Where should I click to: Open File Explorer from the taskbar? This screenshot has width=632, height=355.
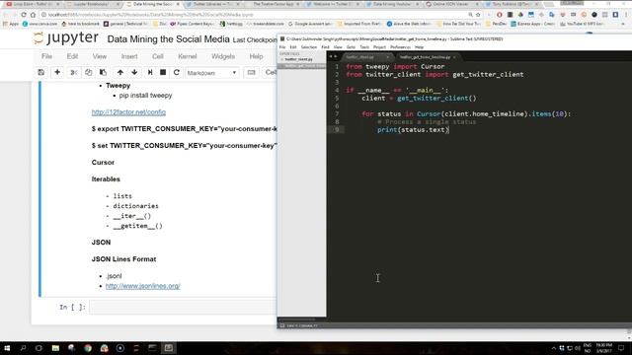(x=55, y=348)
